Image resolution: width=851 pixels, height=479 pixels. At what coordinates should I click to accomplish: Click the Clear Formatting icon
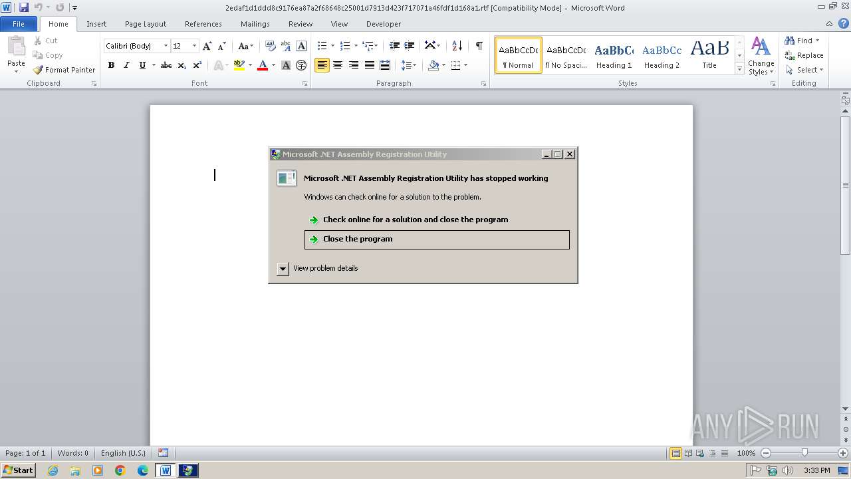click(x=270, y=46)
